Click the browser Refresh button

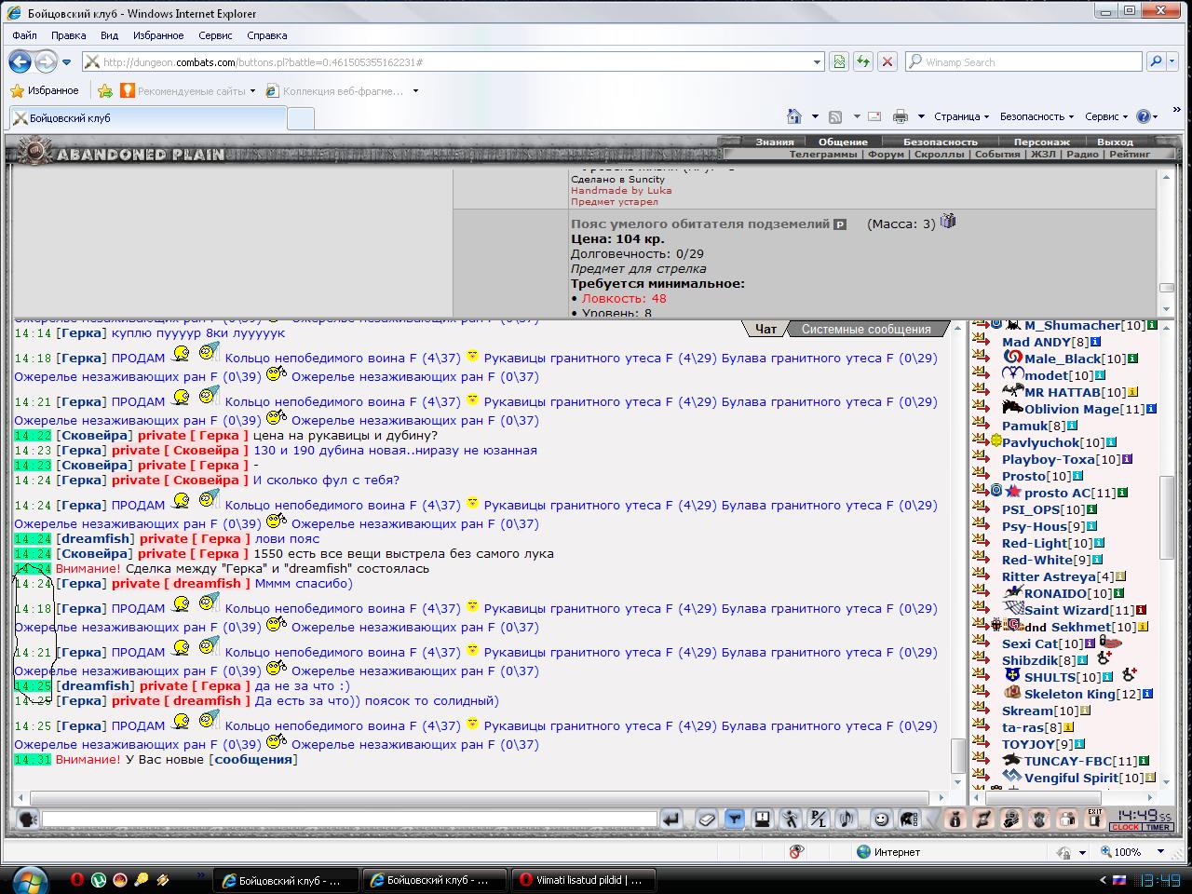[863, 61]
